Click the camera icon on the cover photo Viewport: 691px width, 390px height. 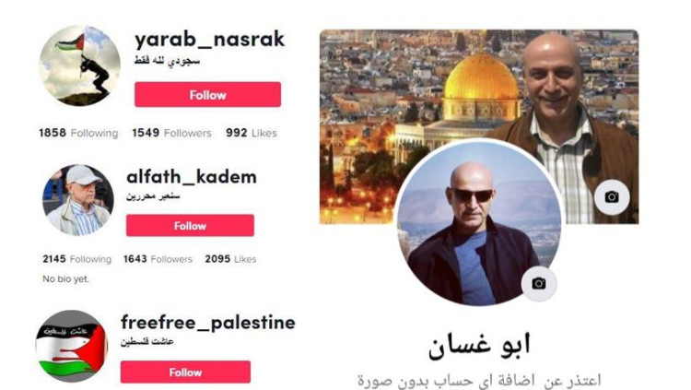click(612, 196)
